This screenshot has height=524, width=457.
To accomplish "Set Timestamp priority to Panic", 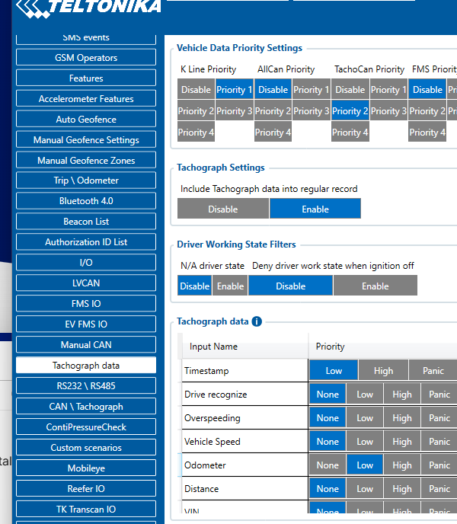I will tap(433, 370).
